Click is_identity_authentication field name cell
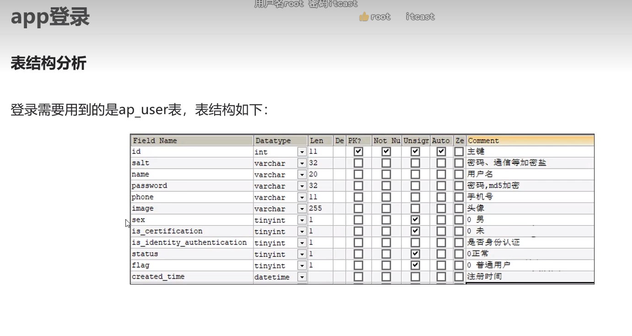The image size is (632, 336). pos(192,243)
